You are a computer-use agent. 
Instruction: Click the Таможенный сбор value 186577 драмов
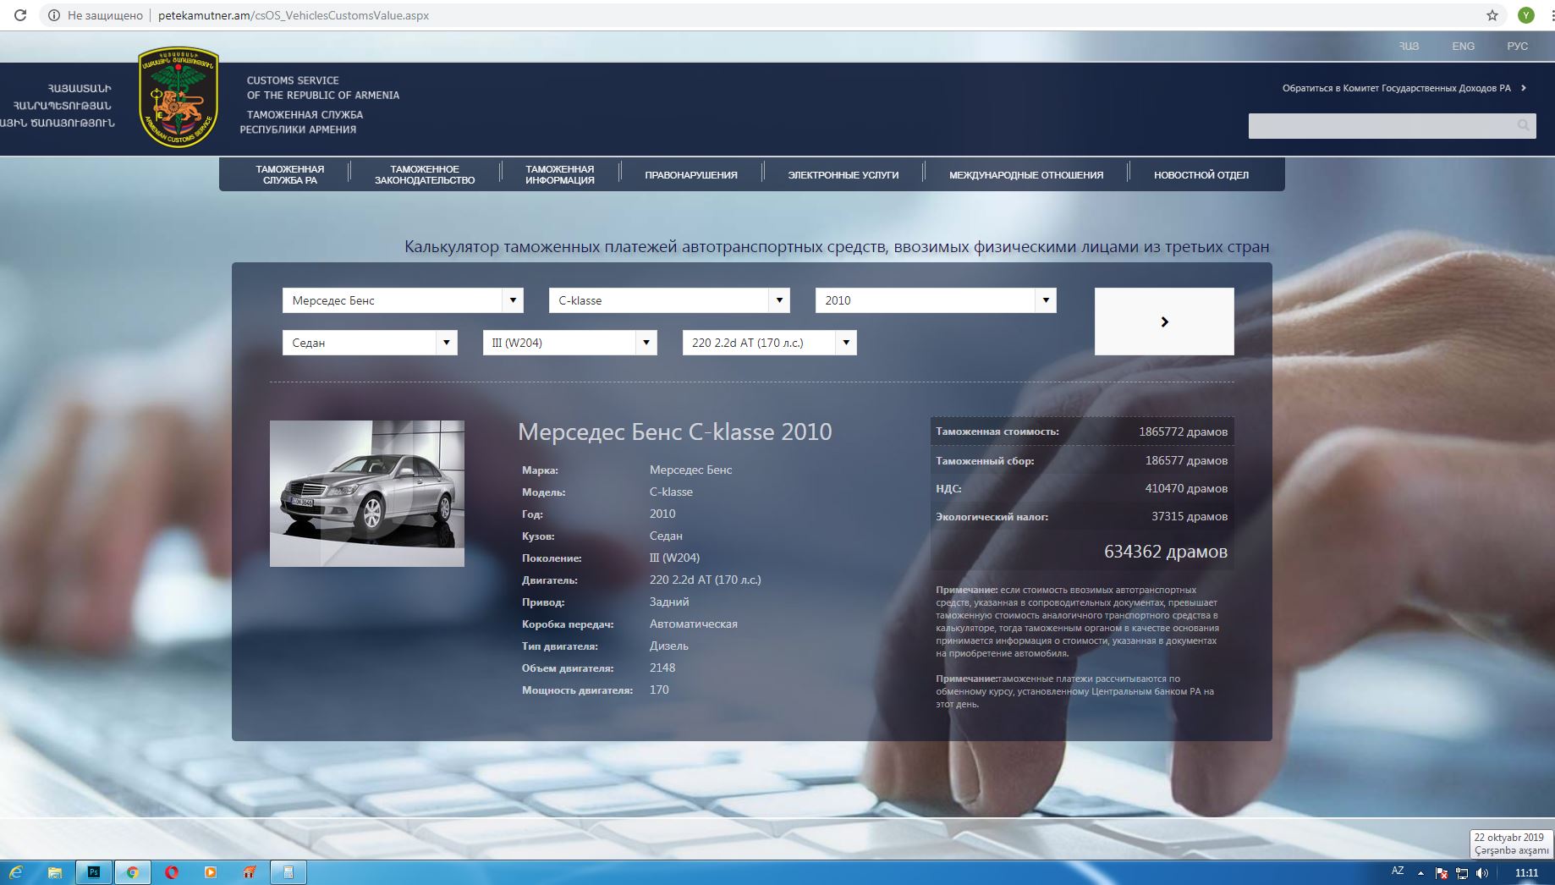[1186, 460]
